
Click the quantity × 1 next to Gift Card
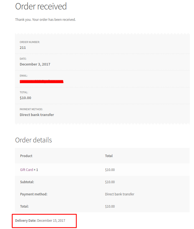[x=36, y=170]
